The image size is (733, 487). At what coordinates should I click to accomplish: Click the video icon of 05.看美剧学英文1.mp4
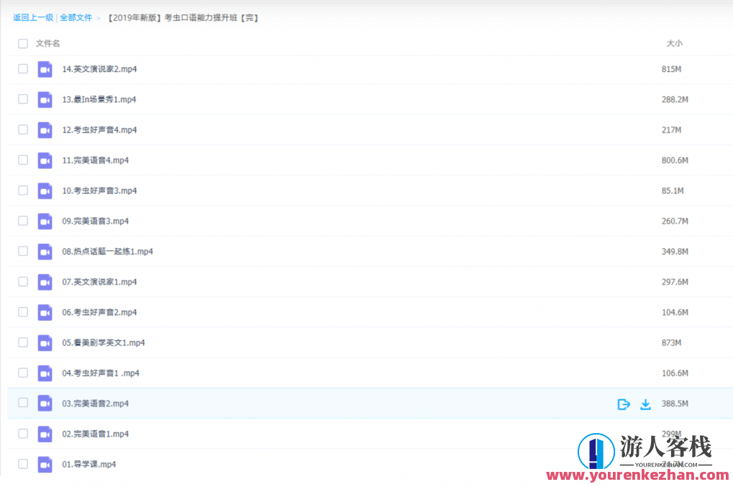point(45,343)
